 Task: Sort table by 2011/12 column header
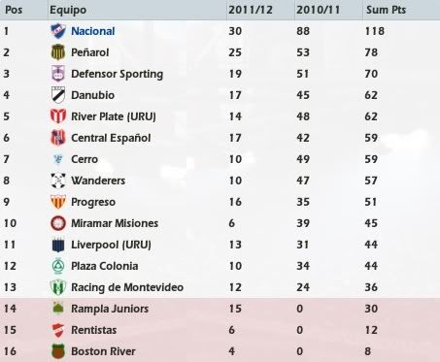click(251, 10)
